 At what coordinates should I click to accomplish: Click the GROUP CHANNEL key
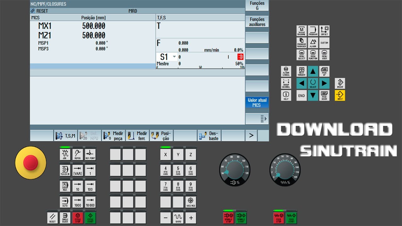(x=286, y=83)
